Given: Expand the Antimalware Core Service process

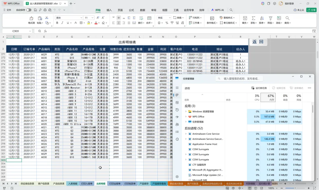Looking at the screenshot, I should [x=186, y=134].
